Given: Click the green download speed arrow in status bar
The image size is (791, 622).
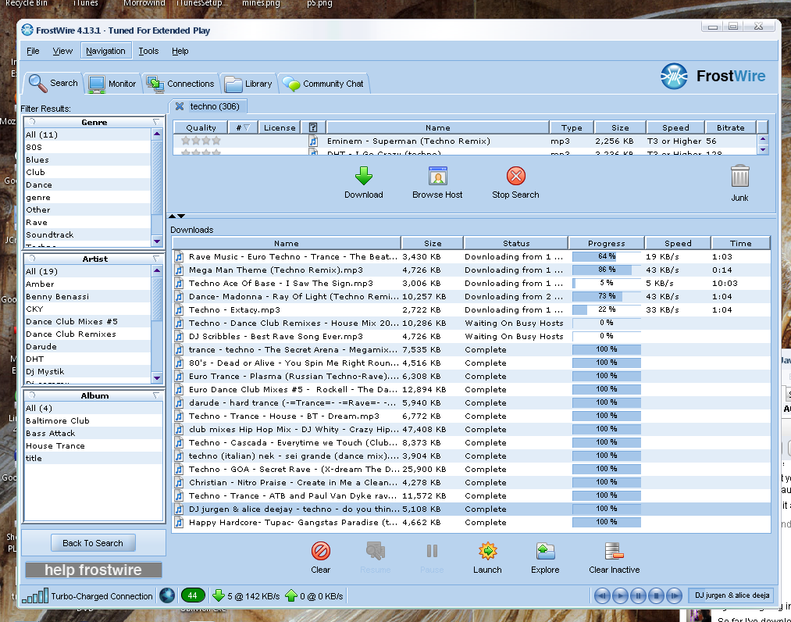Looking at the screenshot, I should [x=219, y=595].
